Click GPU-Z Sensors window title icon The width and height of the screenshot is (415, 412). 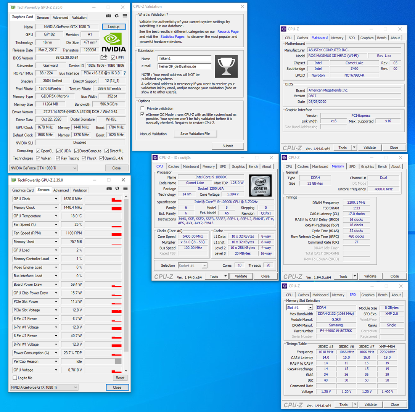[13, 180]
